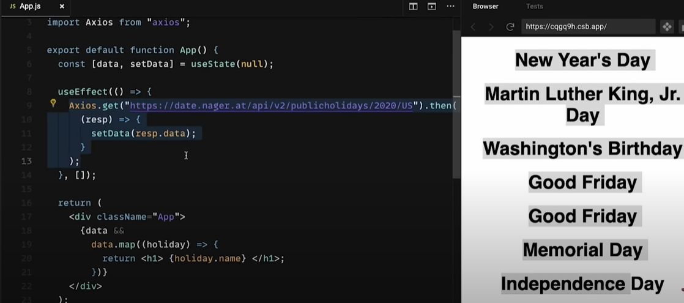
Task: Click "Washington's Birthday" heading in preview
Action: (583, 149)
